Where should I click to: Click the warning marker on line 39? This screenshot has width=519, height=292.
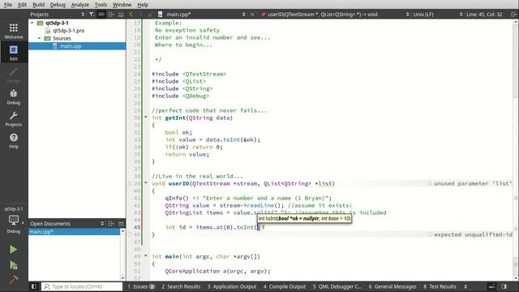[130, 183]
